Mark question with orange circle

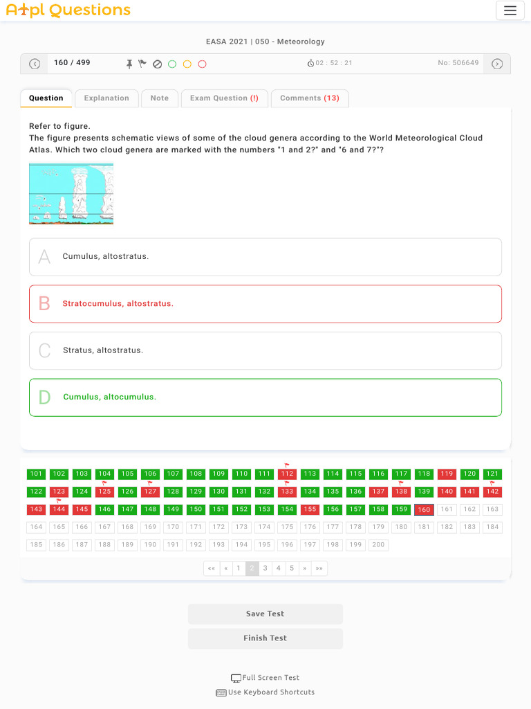[187, 64]
